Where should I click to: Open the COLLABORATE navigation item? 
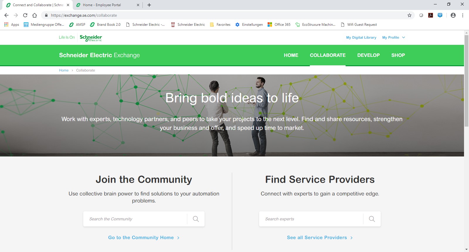click(x=328, y=55)
